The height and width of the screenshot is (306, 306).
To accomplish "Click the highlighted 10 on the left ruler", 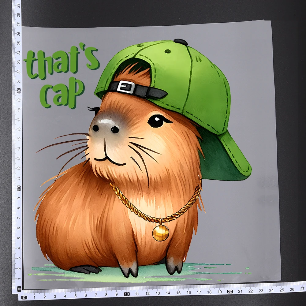I will tap(19, 188).
